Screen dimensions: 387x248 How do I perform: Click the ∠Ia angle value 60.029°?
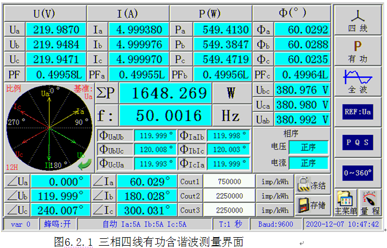(x=147, y=182)
